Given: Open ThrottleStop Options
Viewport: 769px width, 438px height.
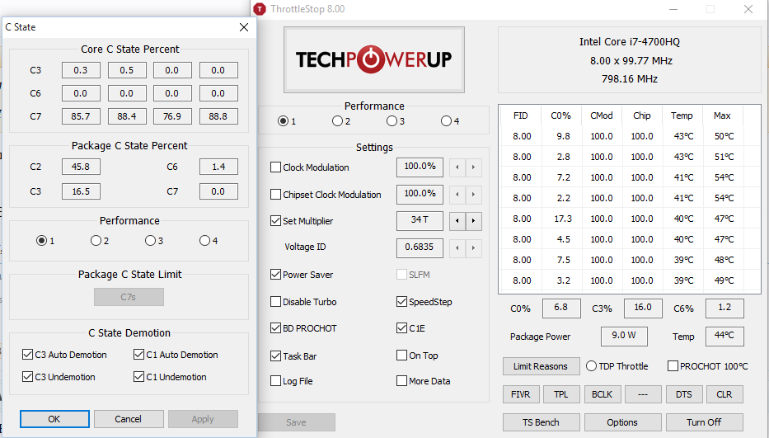Looking at the screenshot, I should pos(622,422).
